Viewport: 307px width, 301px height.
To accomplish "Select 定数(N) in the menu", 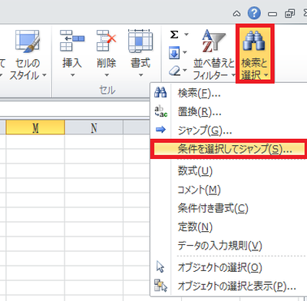I will (229, 227).
